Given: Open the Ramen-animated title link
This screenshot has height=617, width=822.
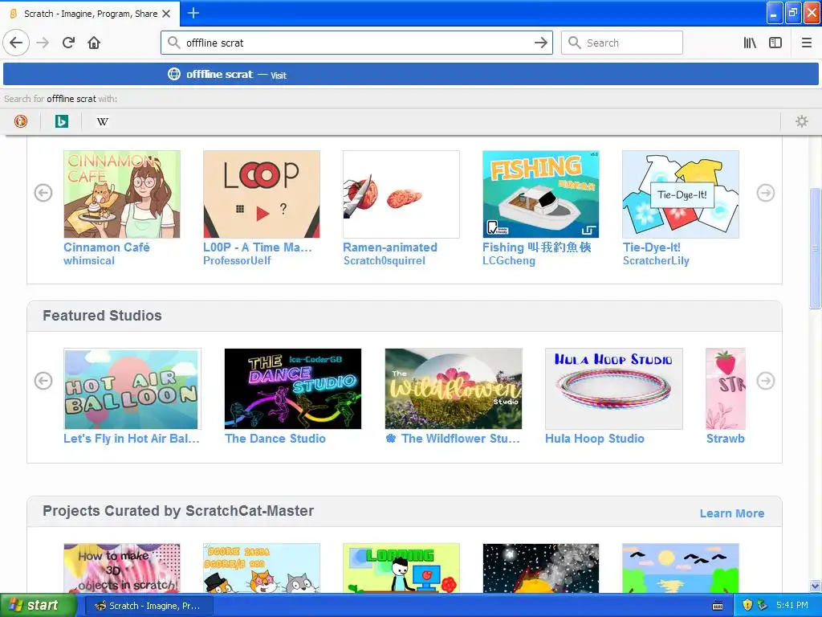Looking at the screenshot, I should point(390,247).
